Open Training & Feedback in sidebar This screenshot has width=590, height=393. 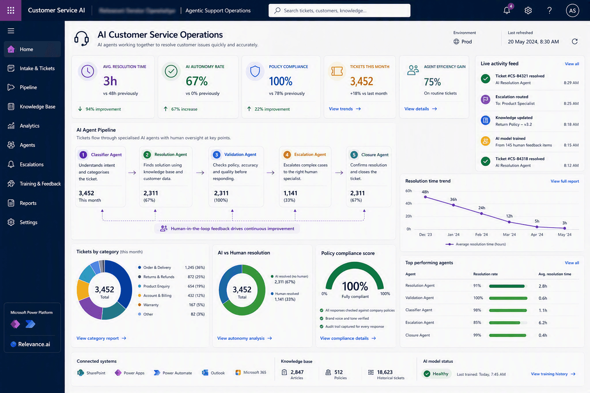pos(32,184)
